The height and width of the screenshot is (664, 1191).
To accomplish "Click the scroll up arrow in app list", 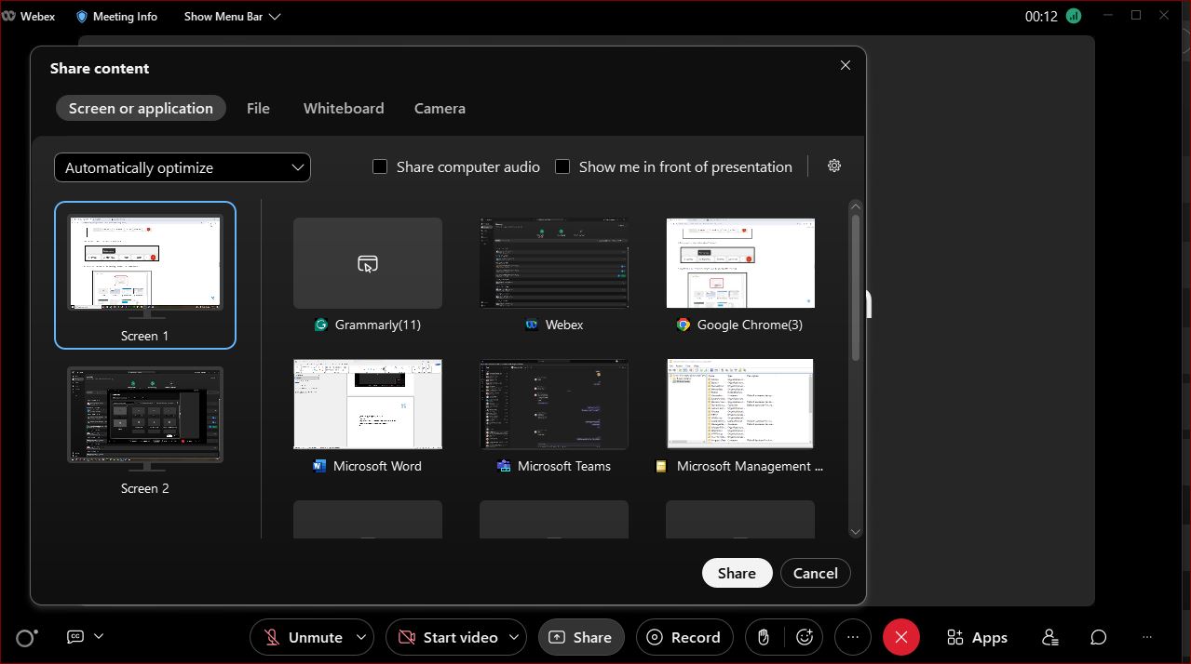I will [856, 206].
